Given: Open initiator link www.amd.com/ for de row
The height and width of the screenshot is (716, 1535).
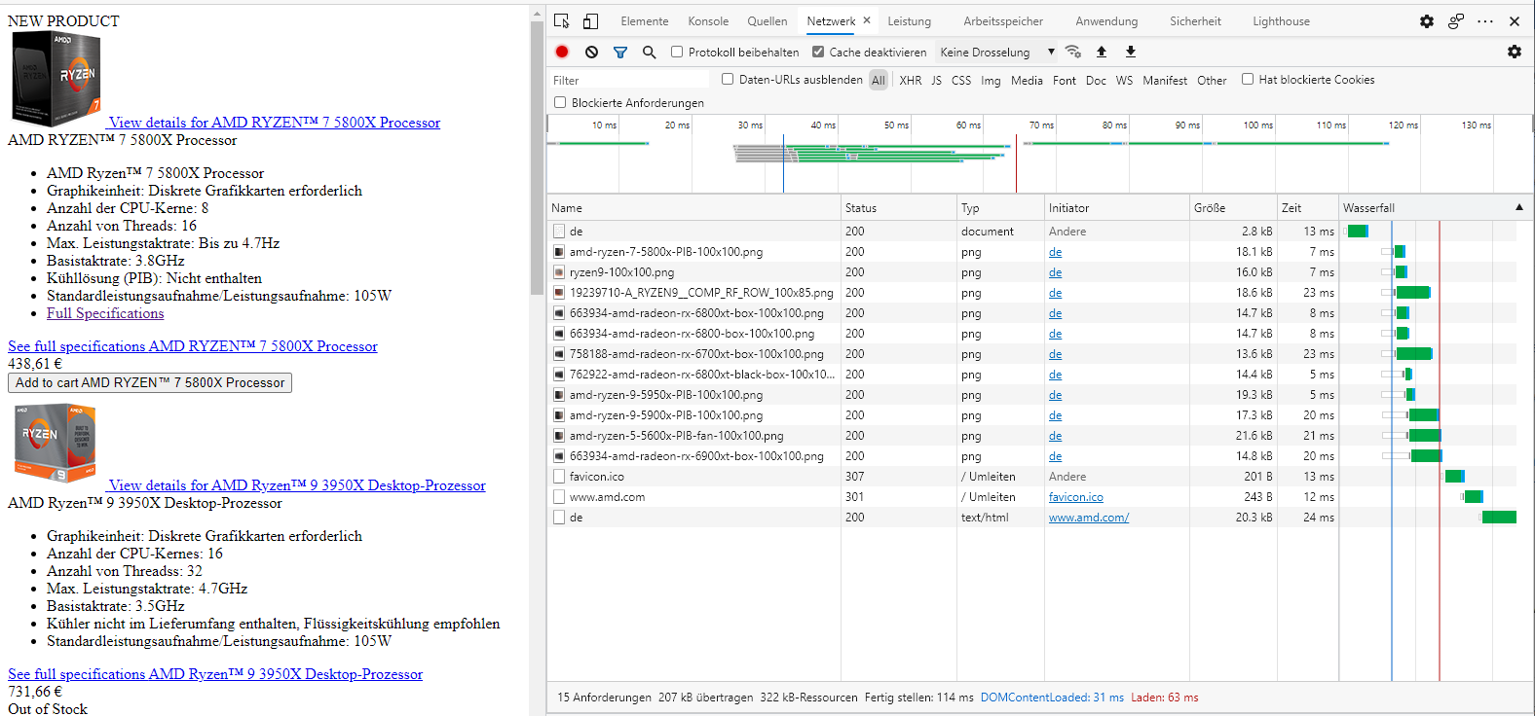Looking at the screenshot, I should tap(1089, 518).
